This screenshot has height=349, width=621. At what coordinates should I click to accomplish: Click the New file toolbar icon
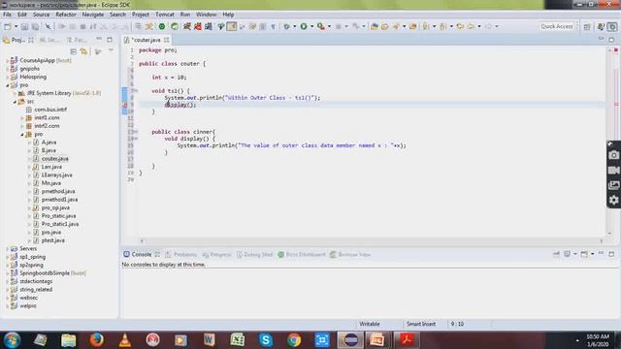tap(8, 26)
